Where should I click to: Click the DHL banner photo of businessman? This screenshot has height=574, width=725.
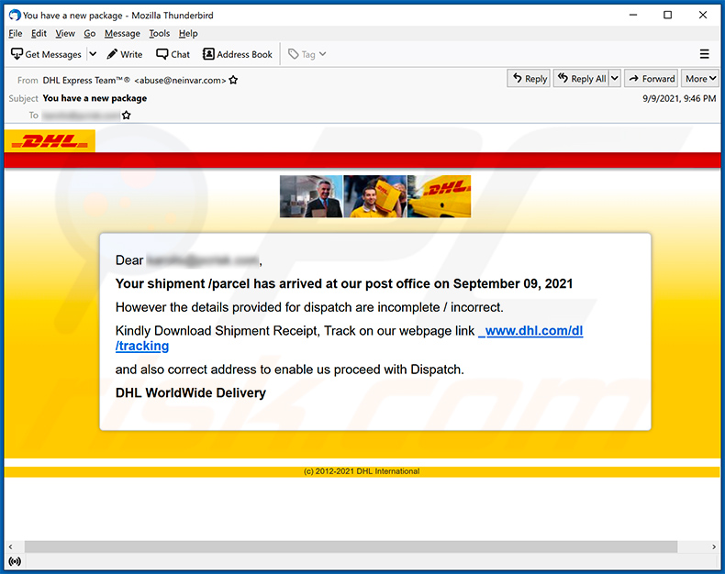(311, 196)
